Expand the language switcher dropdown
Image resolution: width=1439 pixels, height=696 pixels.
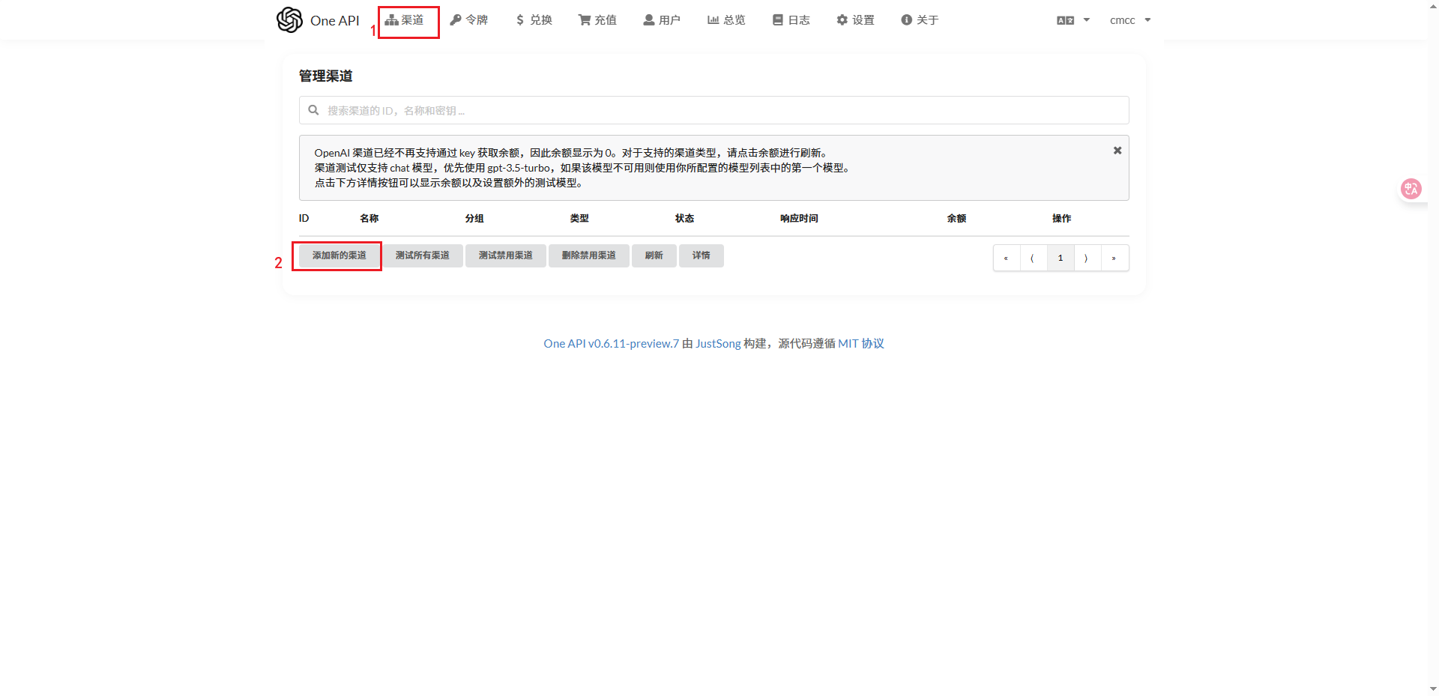pyautogui.click(x=1073, y=20)
